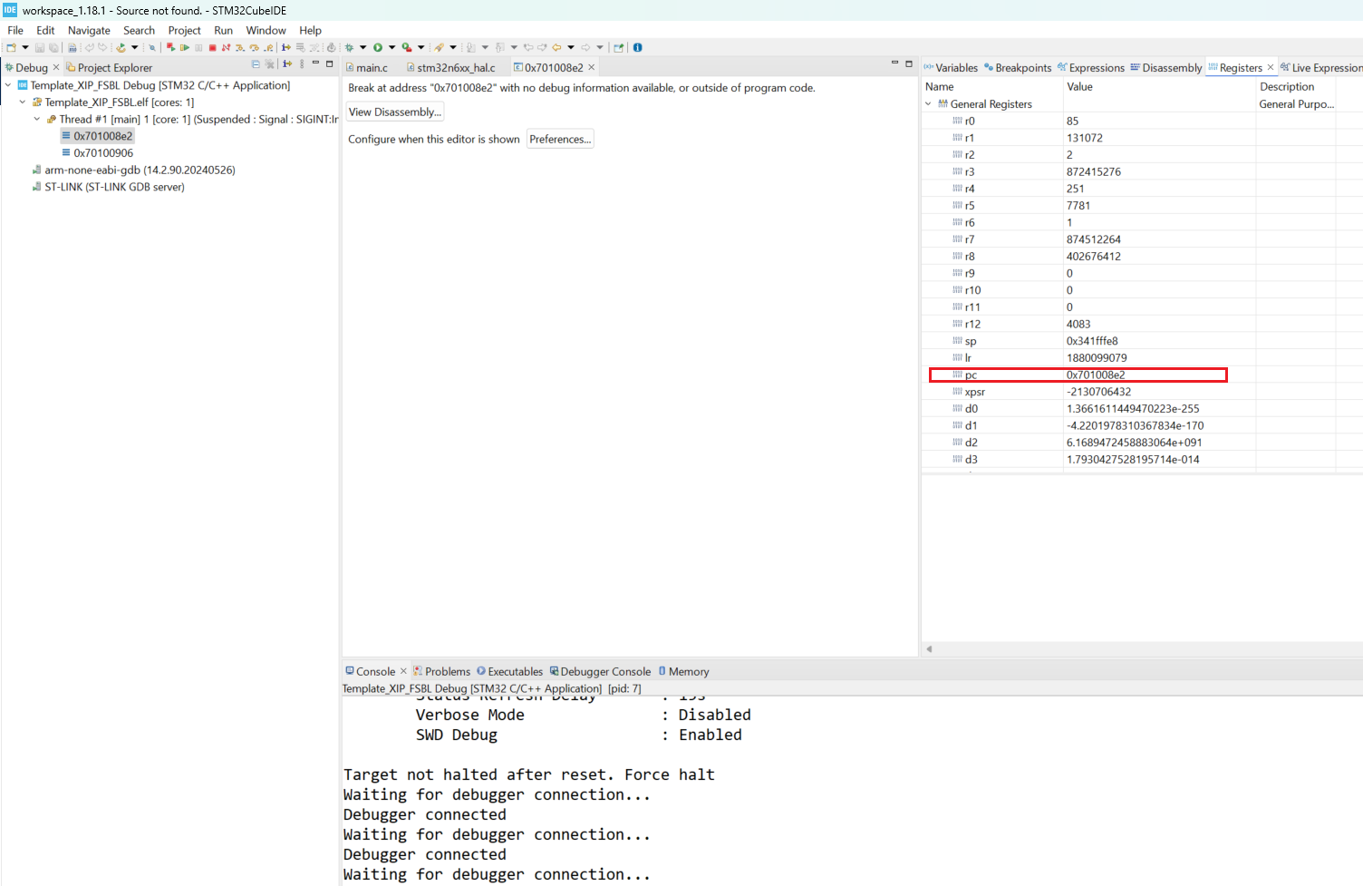
Task: Open the Run menu
Action: coord(223,30)
